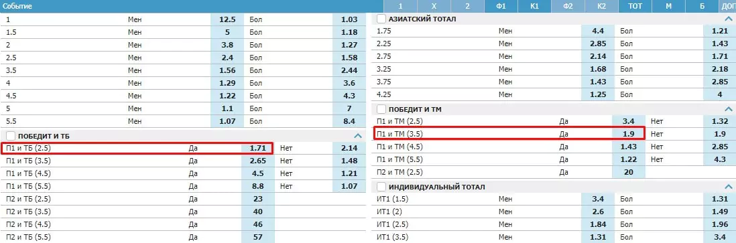The width and height of the screenshot is (736, 243).
Task: Pick odds 1.58 for total 2.5 Бол
Action: pos(349,58)
